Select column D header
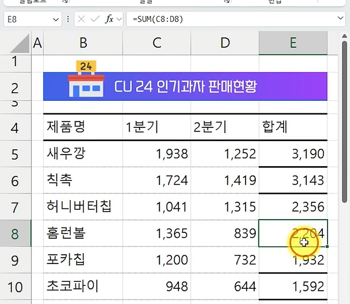The image size is (350, 304). 225,43
